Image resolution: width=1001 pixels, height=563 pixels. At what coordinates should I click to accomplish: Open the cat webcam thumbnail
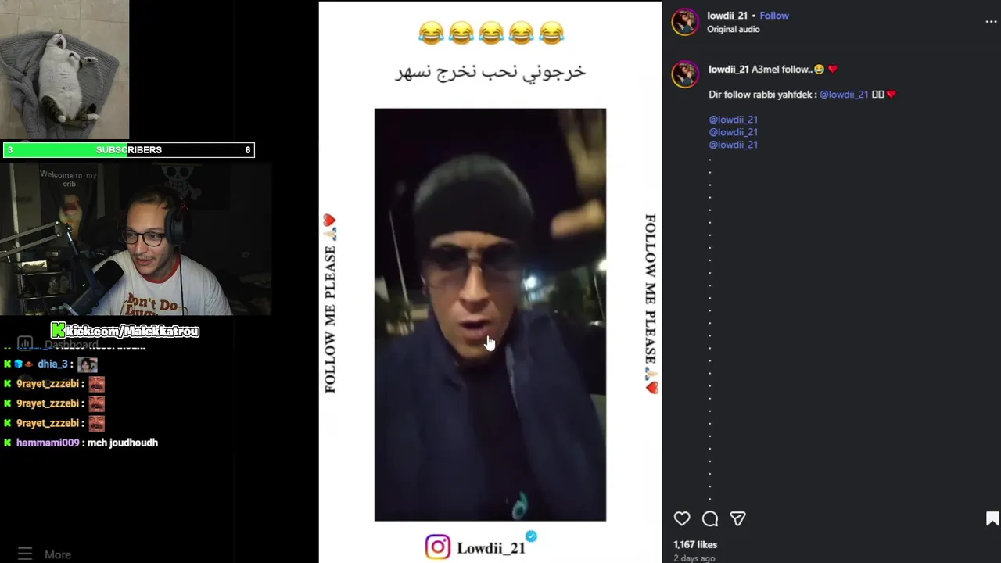(64, 70)
